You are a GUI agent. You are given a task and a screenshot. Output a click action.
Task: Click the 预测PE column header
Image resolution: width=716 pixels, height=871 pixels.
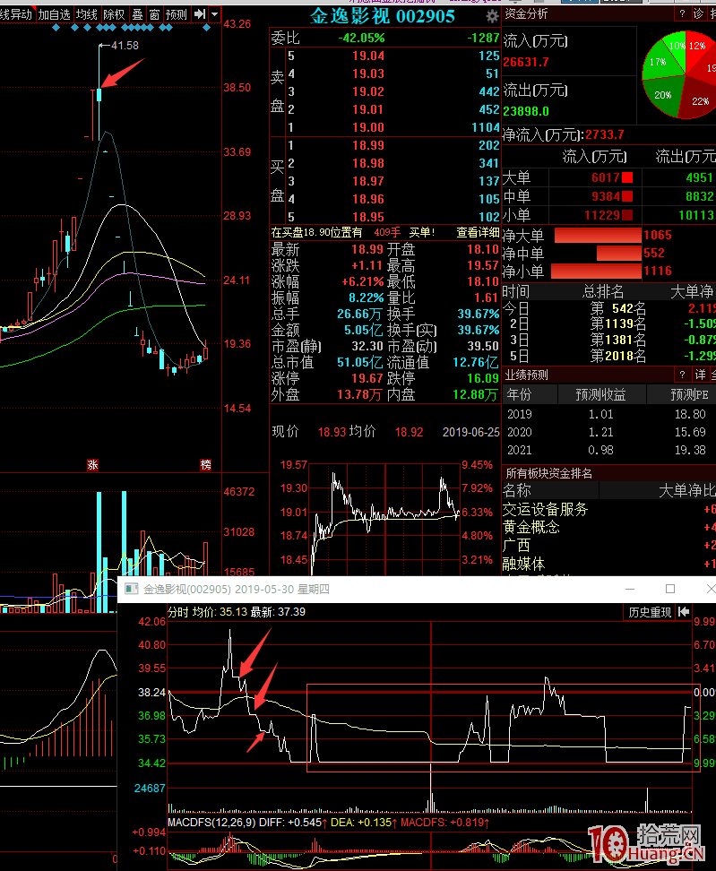tap(689, 394)
